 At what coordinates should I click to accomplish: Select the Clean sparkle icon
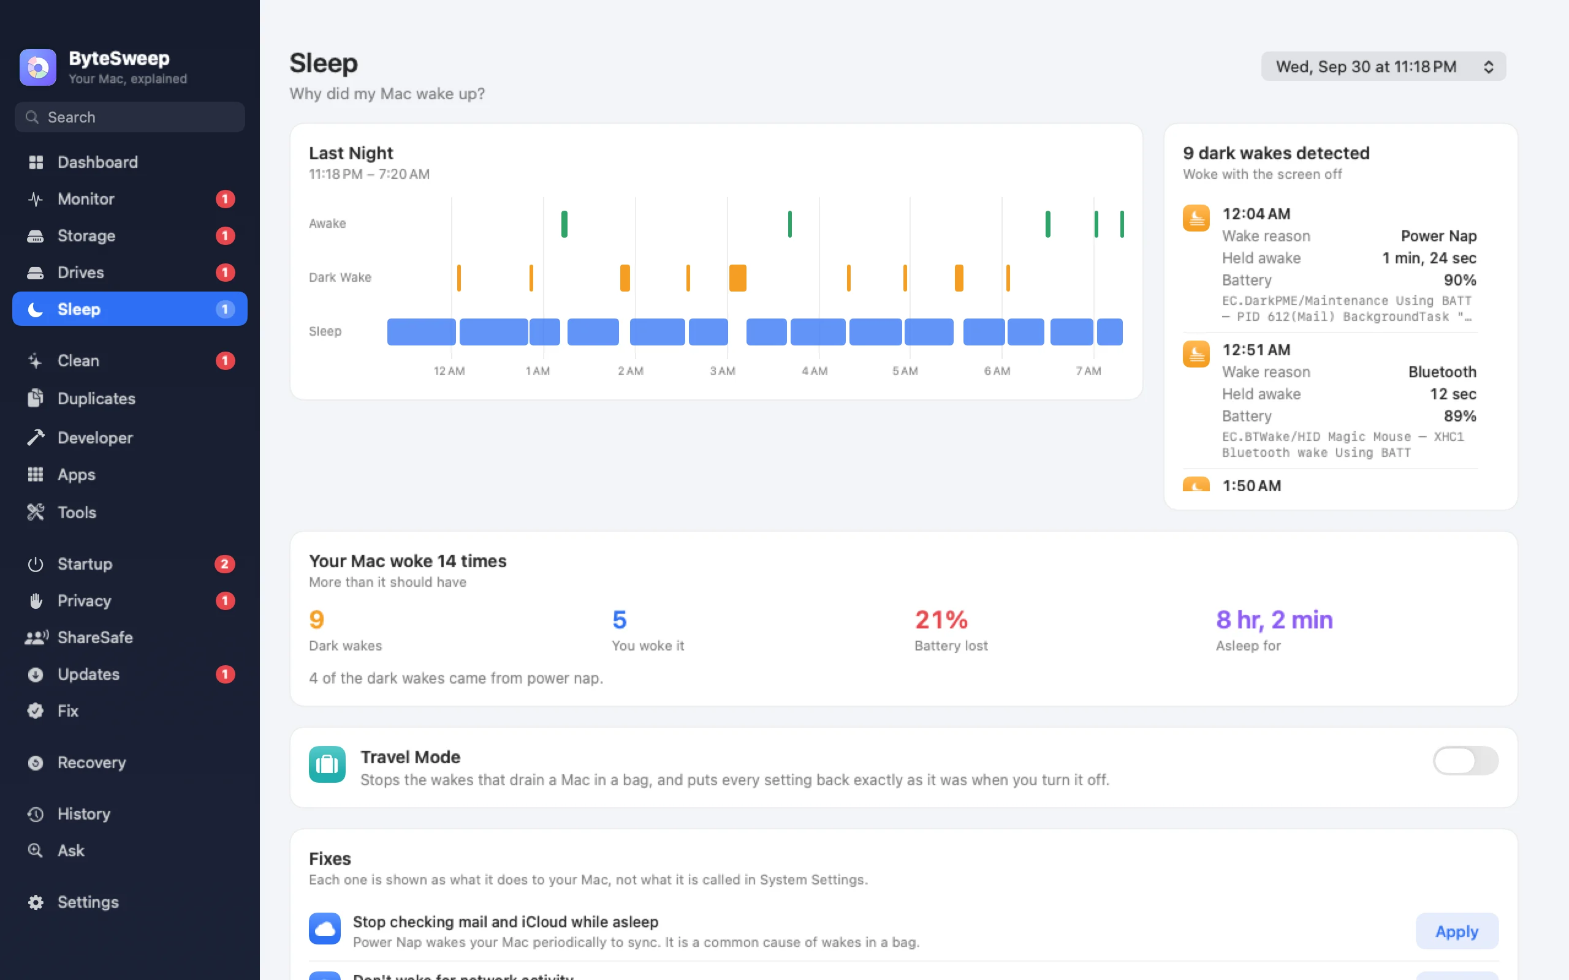click(36, 361)
